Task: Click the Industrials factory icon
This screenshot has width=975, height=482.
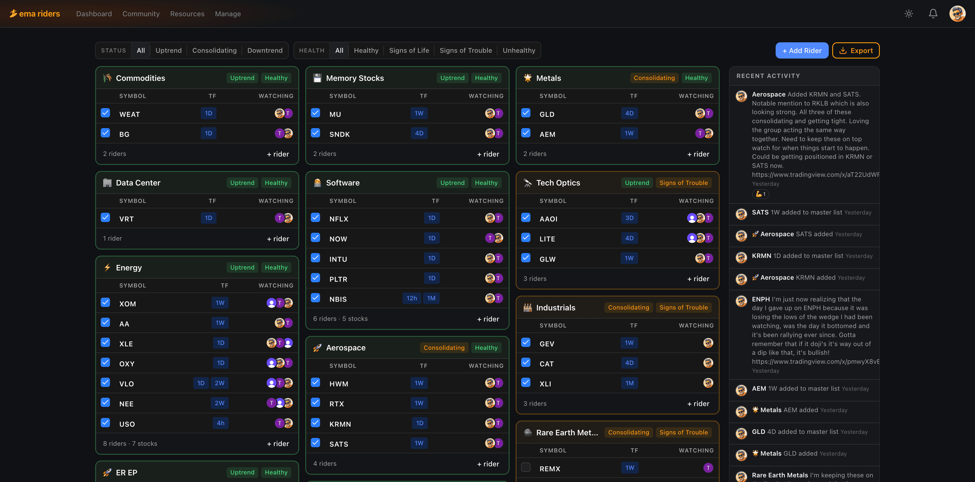Action: (527, 307)
